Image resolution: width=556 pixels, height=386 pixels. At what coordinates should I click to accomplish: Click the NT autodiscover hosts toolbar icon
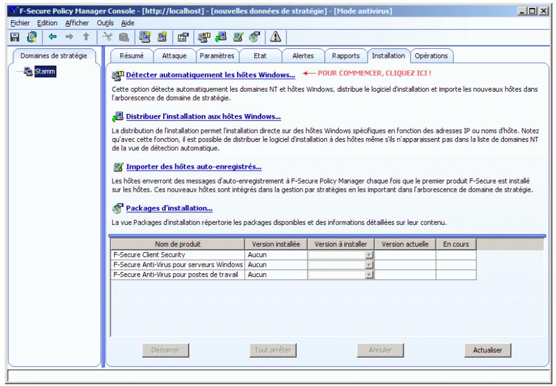click(204, 37)
